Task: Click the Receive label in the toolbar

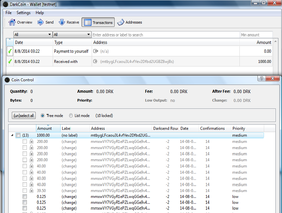Action: click(73, 22)
